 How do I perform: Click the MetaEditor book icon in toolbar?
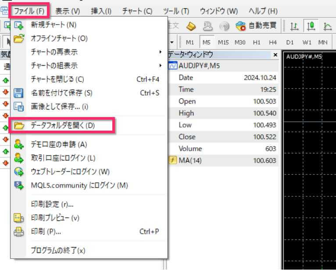coord(191,26)
